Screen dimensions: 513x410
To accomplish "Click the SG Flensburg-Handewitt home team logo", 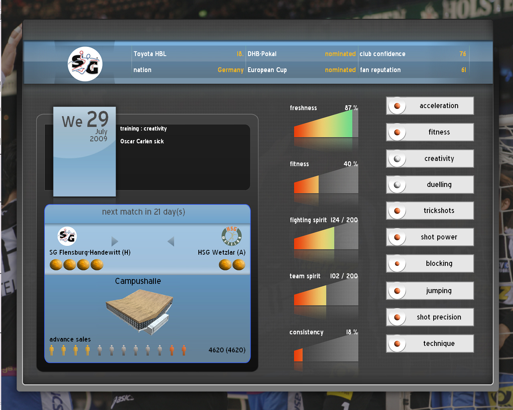I will coord(67,236).
